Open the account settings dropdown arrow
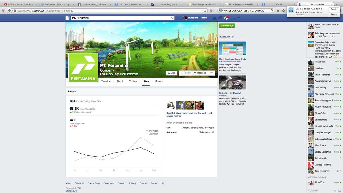This screenshot has height=193, width=343. [239, 18]
